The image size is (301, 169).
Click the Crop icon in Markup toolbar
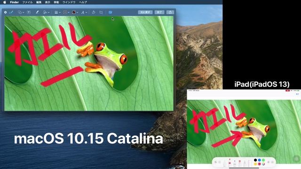pos(101,12)
